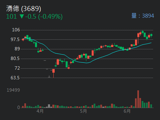Click the 72 price axis label

17,68
